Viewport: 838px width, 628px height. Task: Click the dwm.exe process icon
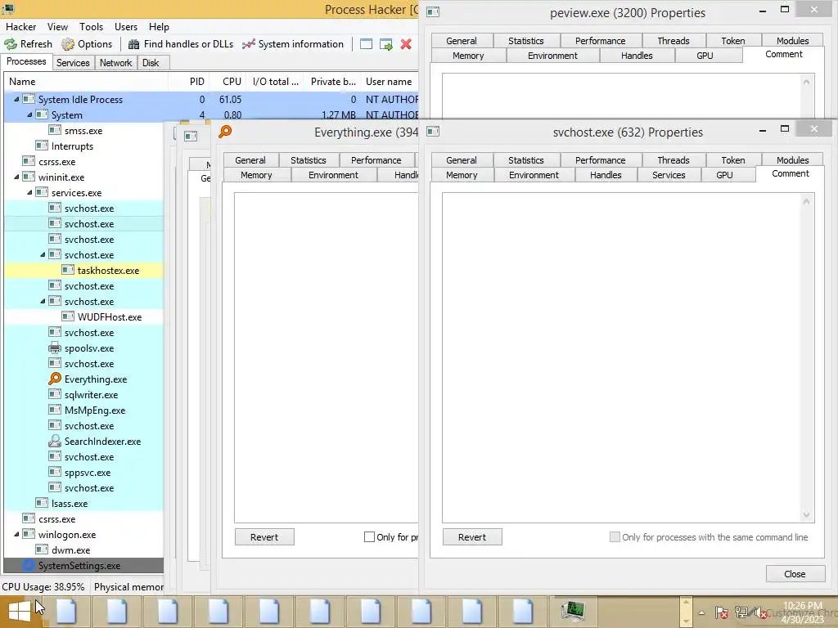coord(42,549)
